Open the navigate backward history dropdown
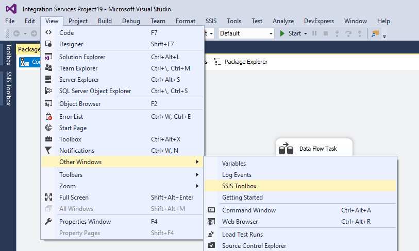Viewport: 419px width, 251px height. 25,33
